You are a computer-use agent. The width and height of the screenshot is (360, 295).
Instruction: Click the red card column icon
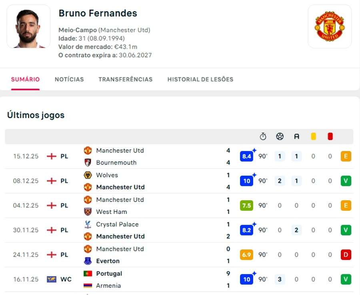(x=330, y=136)
